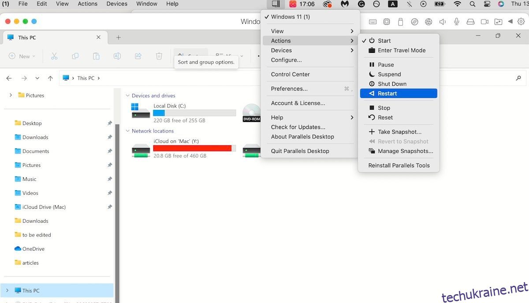Click the Wi-Fi icon in the menu bar

click(458, 4)
